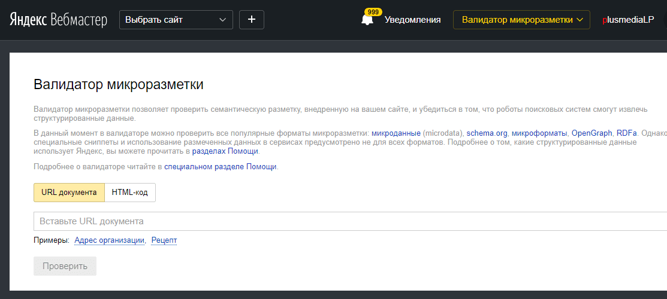This screenshot has width=667, height=299.
Task: Click the chevron in Выбрать сайт selector
Action: (222, 20)
